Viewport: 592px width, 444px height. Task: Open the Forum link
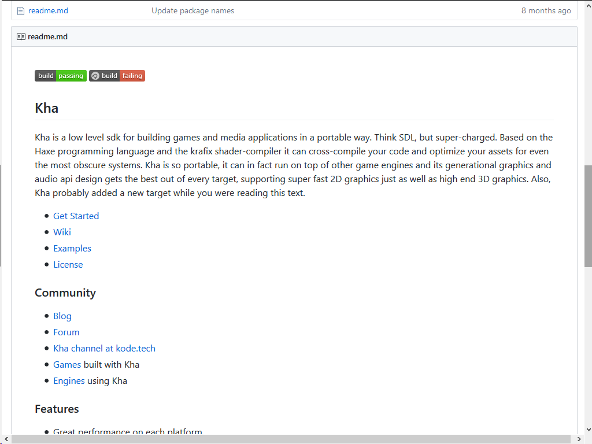(x=66, y=332)
